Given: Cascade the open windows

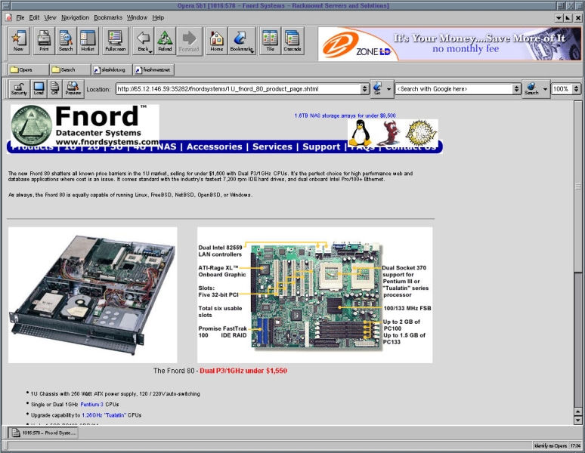Looking at the screenshot, I should [x=292, y=41].
